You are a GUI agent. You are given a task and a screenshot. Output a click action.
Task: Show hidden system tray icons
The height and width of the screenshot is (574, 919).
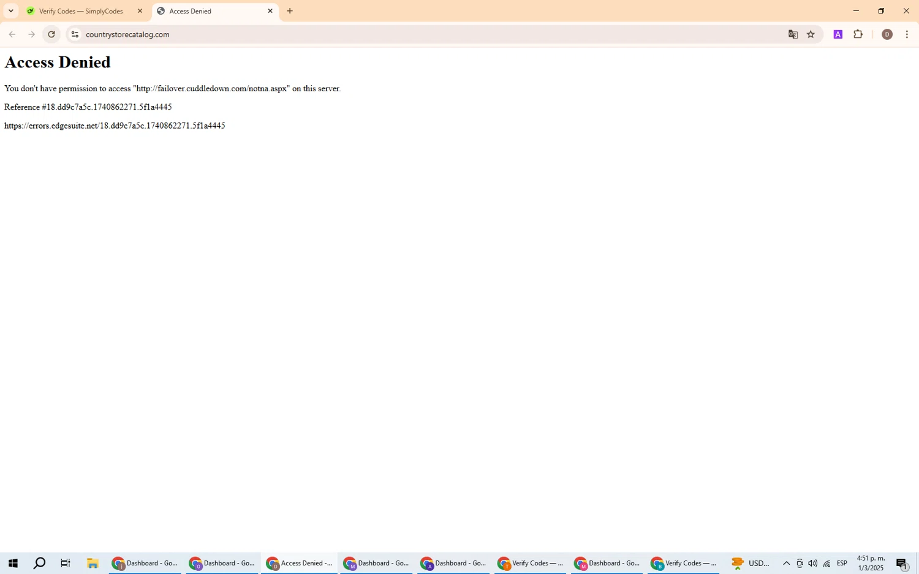coord(786,563)
